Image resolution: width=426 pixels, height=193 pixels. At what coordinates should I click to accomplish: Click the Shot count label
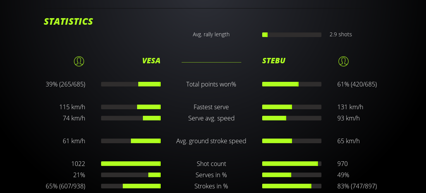point(211,164)
